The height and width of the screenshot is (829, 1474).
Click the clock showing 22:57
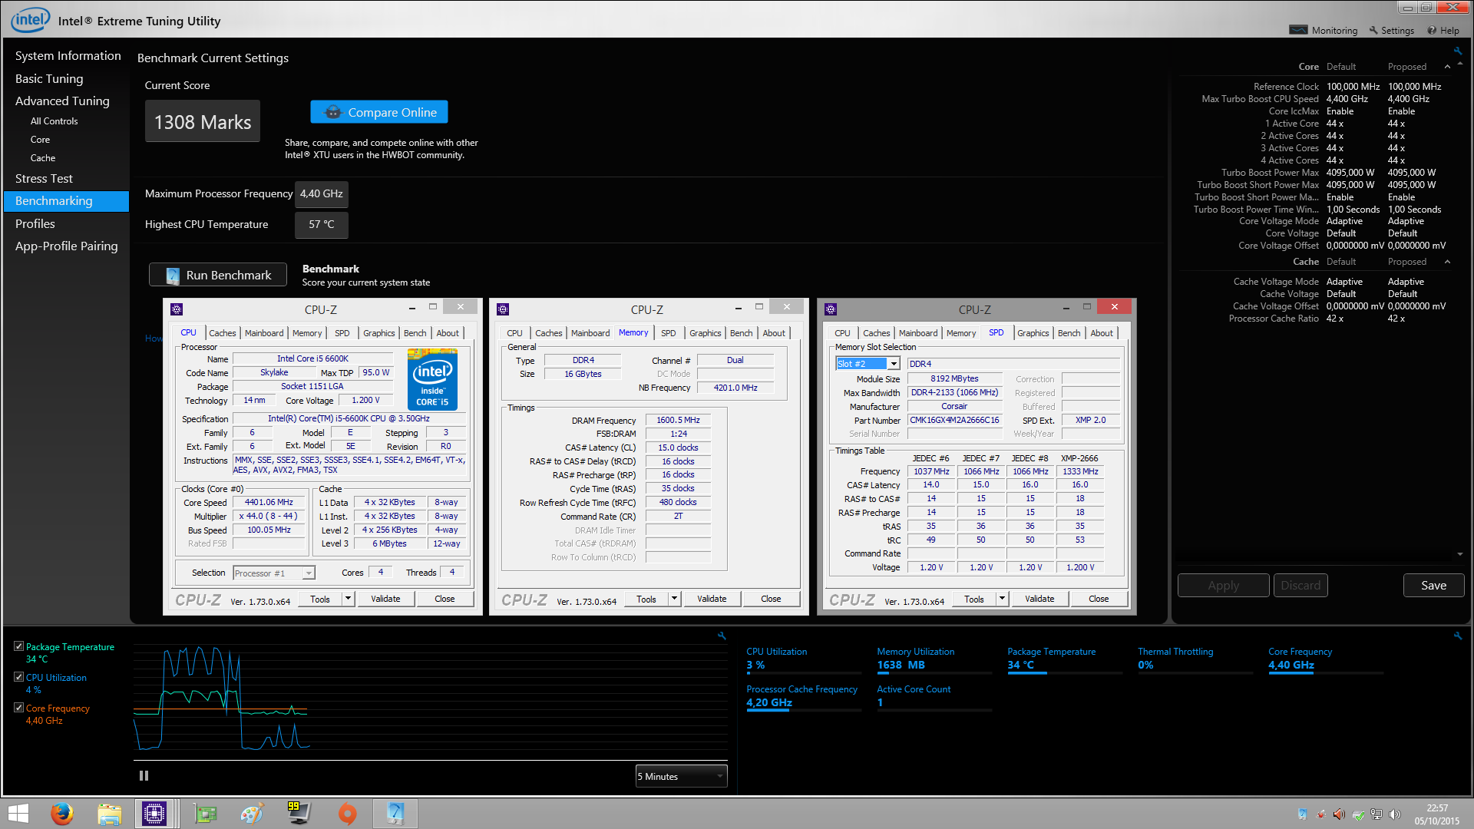tap(1437, 808)
